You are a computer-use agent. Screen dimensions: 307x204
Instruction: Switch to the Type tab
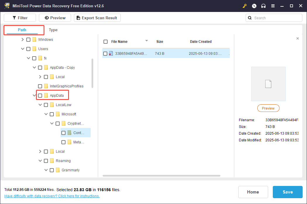pos(53,30)
